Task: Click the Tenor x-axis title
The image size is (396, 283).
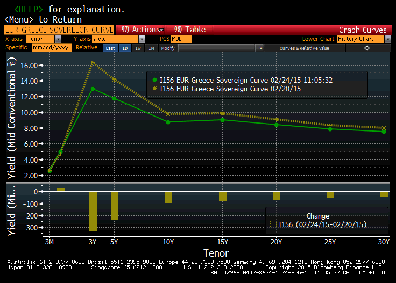Action: coord(216,253)
